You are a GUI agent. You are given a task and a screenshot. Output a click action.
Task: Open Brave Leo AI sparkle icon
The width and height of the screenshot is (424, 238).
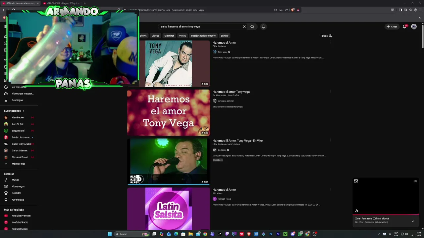click(x=410, y=10)
